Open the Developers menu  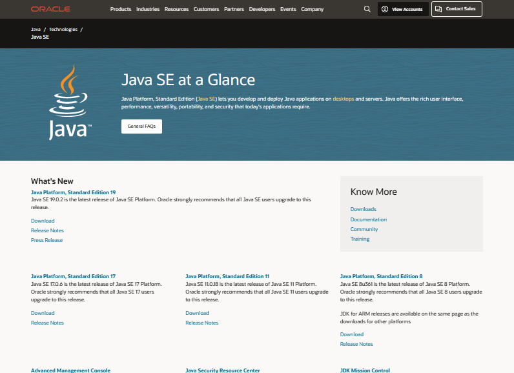tap(262, 9)
